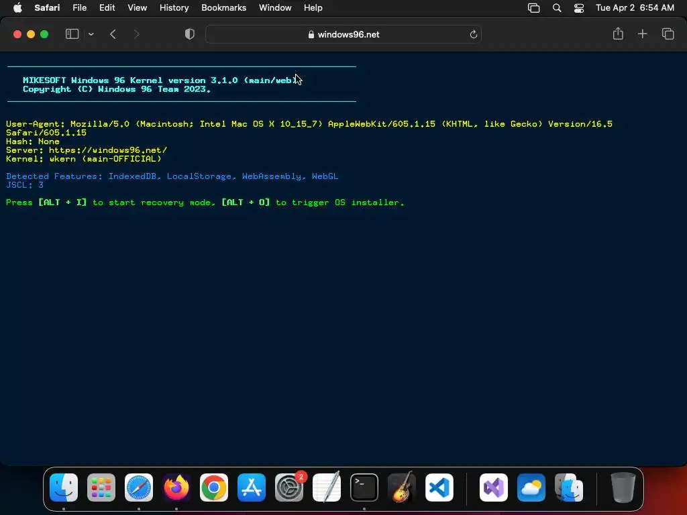Open the Window menu
The image size is (687, 515).
(274, 8)
